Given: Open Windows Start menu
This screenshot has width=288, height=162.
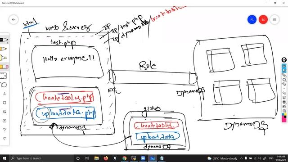Looking at the screenshot, I should (4, 158).
